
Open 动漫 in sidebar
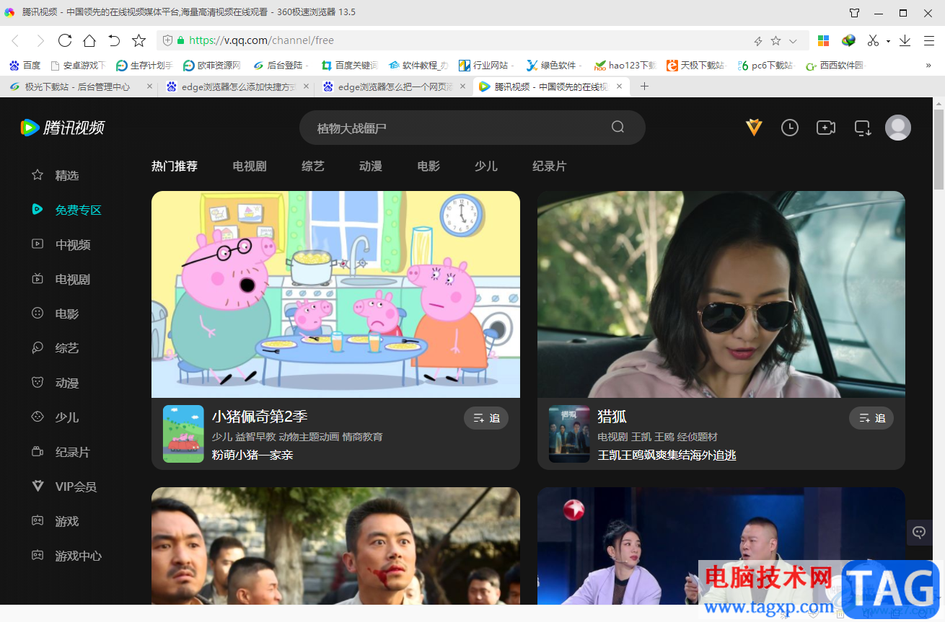[x=56, y=383]
